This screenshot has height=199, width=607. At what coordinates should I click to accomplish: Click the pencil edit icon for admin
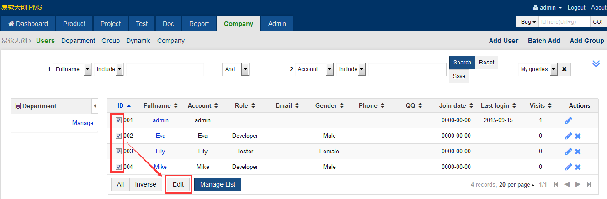point(569,120)
